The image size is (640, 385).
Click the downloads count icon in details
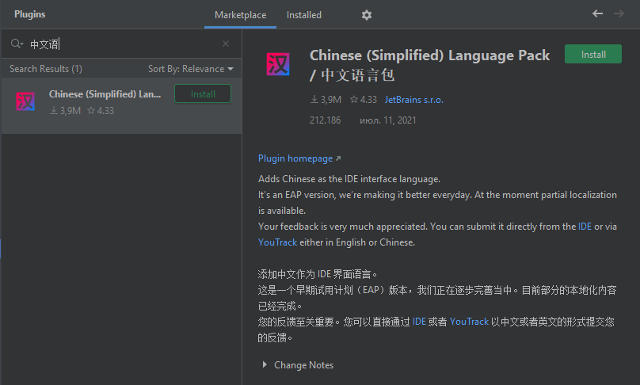(314, 99)
